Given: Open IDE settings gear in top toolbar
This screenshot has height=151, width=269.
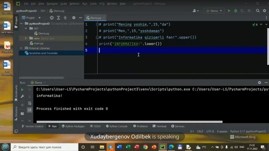Looking at the screenshot, I should pos(264,11).
